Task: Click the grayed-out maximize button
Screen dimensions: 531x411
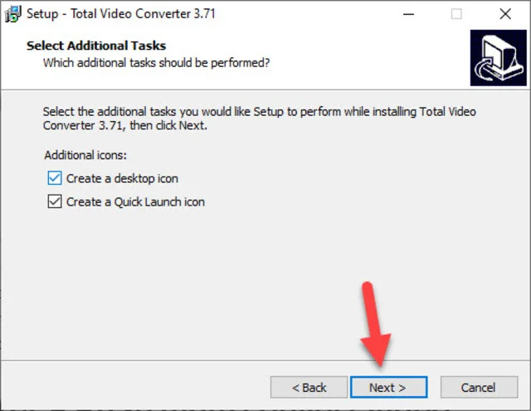Action: 456,14
